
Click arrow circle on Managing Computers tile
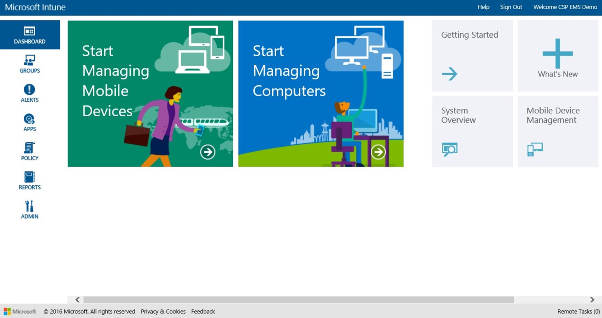click(378, 152)
